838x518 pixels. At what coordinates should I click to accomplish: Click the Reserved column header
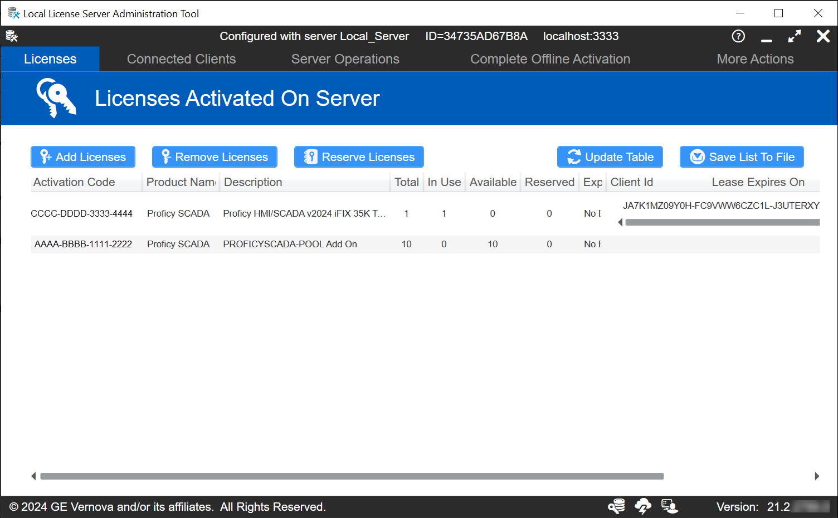coord(549,182)
